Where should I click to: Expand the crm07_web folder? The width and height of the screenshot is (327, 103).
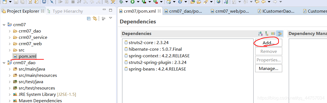(10, 44)
